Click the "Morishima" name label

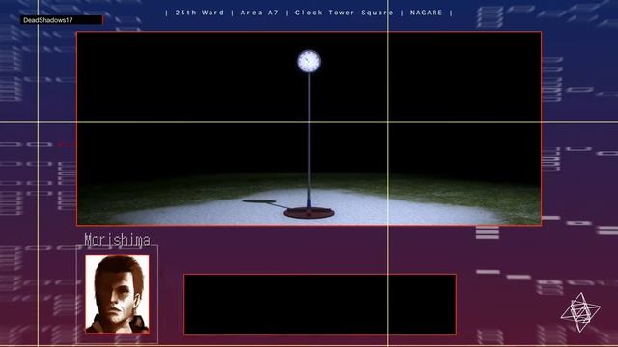click(x=117, y=240)
